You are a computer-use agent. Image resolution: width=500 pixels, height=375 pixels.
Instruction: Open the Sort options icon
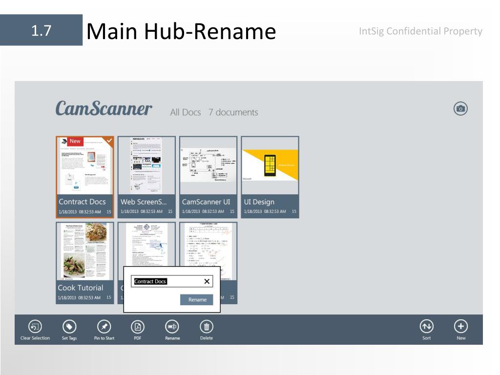pyautogui.click(x=427, y=327)
